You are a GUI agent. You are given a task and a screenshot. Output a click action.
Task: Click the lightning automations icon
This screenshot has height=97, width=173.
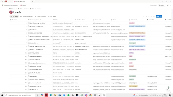pyautogui.click(x=149, y=17)
